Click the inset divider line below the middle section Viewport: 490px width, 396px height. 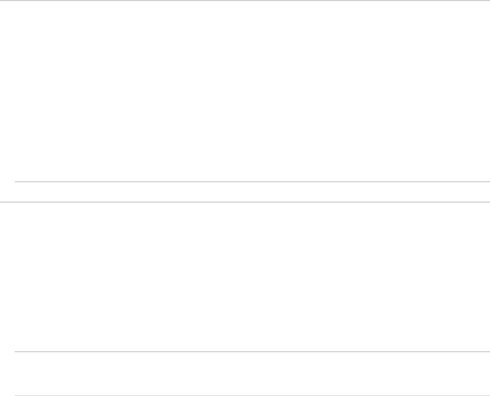coord(252,352)
